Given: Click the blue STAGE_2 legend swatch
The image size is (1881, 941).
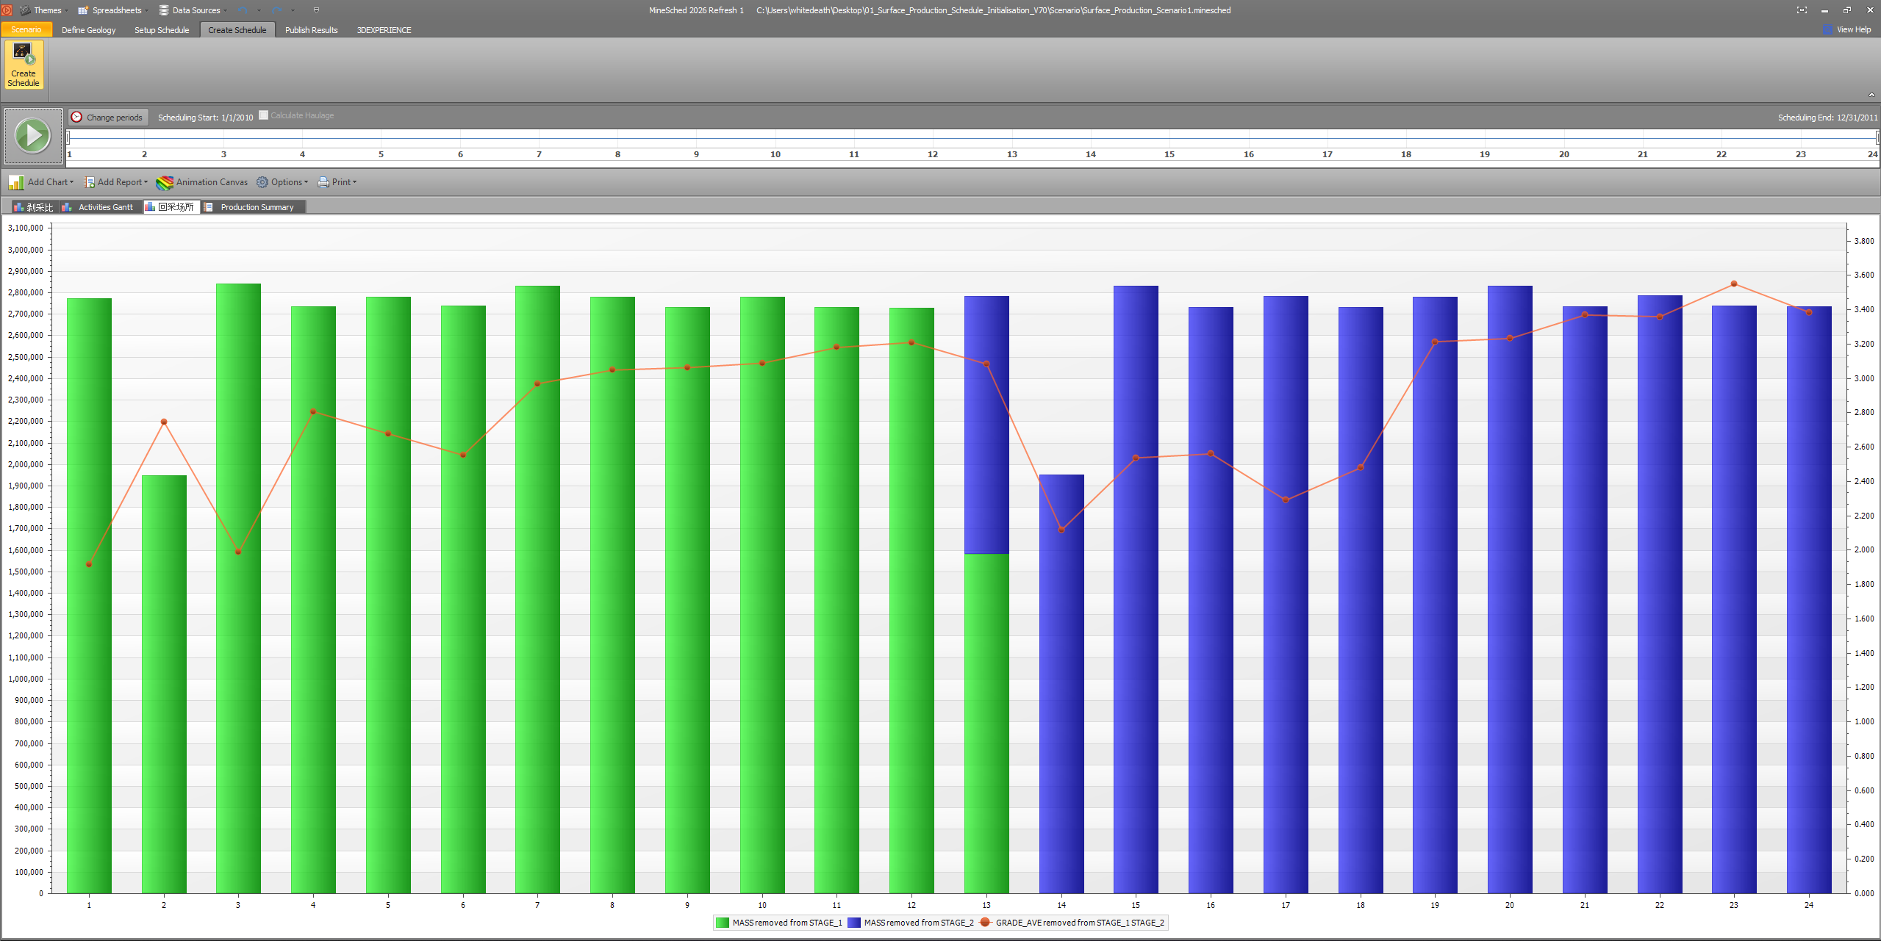Looking at the screenshot, I should click(854, 923).
